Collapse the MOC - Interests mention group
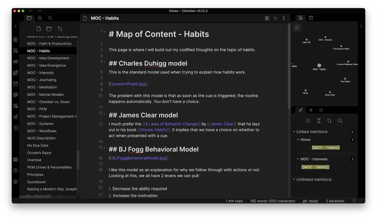Image resolution: width=377 pixels, height=219 pixels. click(298, 159)
